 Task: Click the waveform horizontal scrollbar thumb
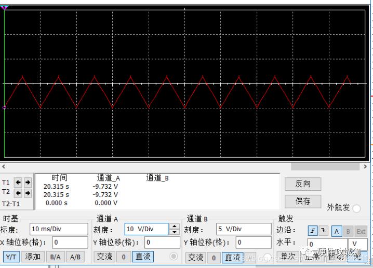coord(325,167)
